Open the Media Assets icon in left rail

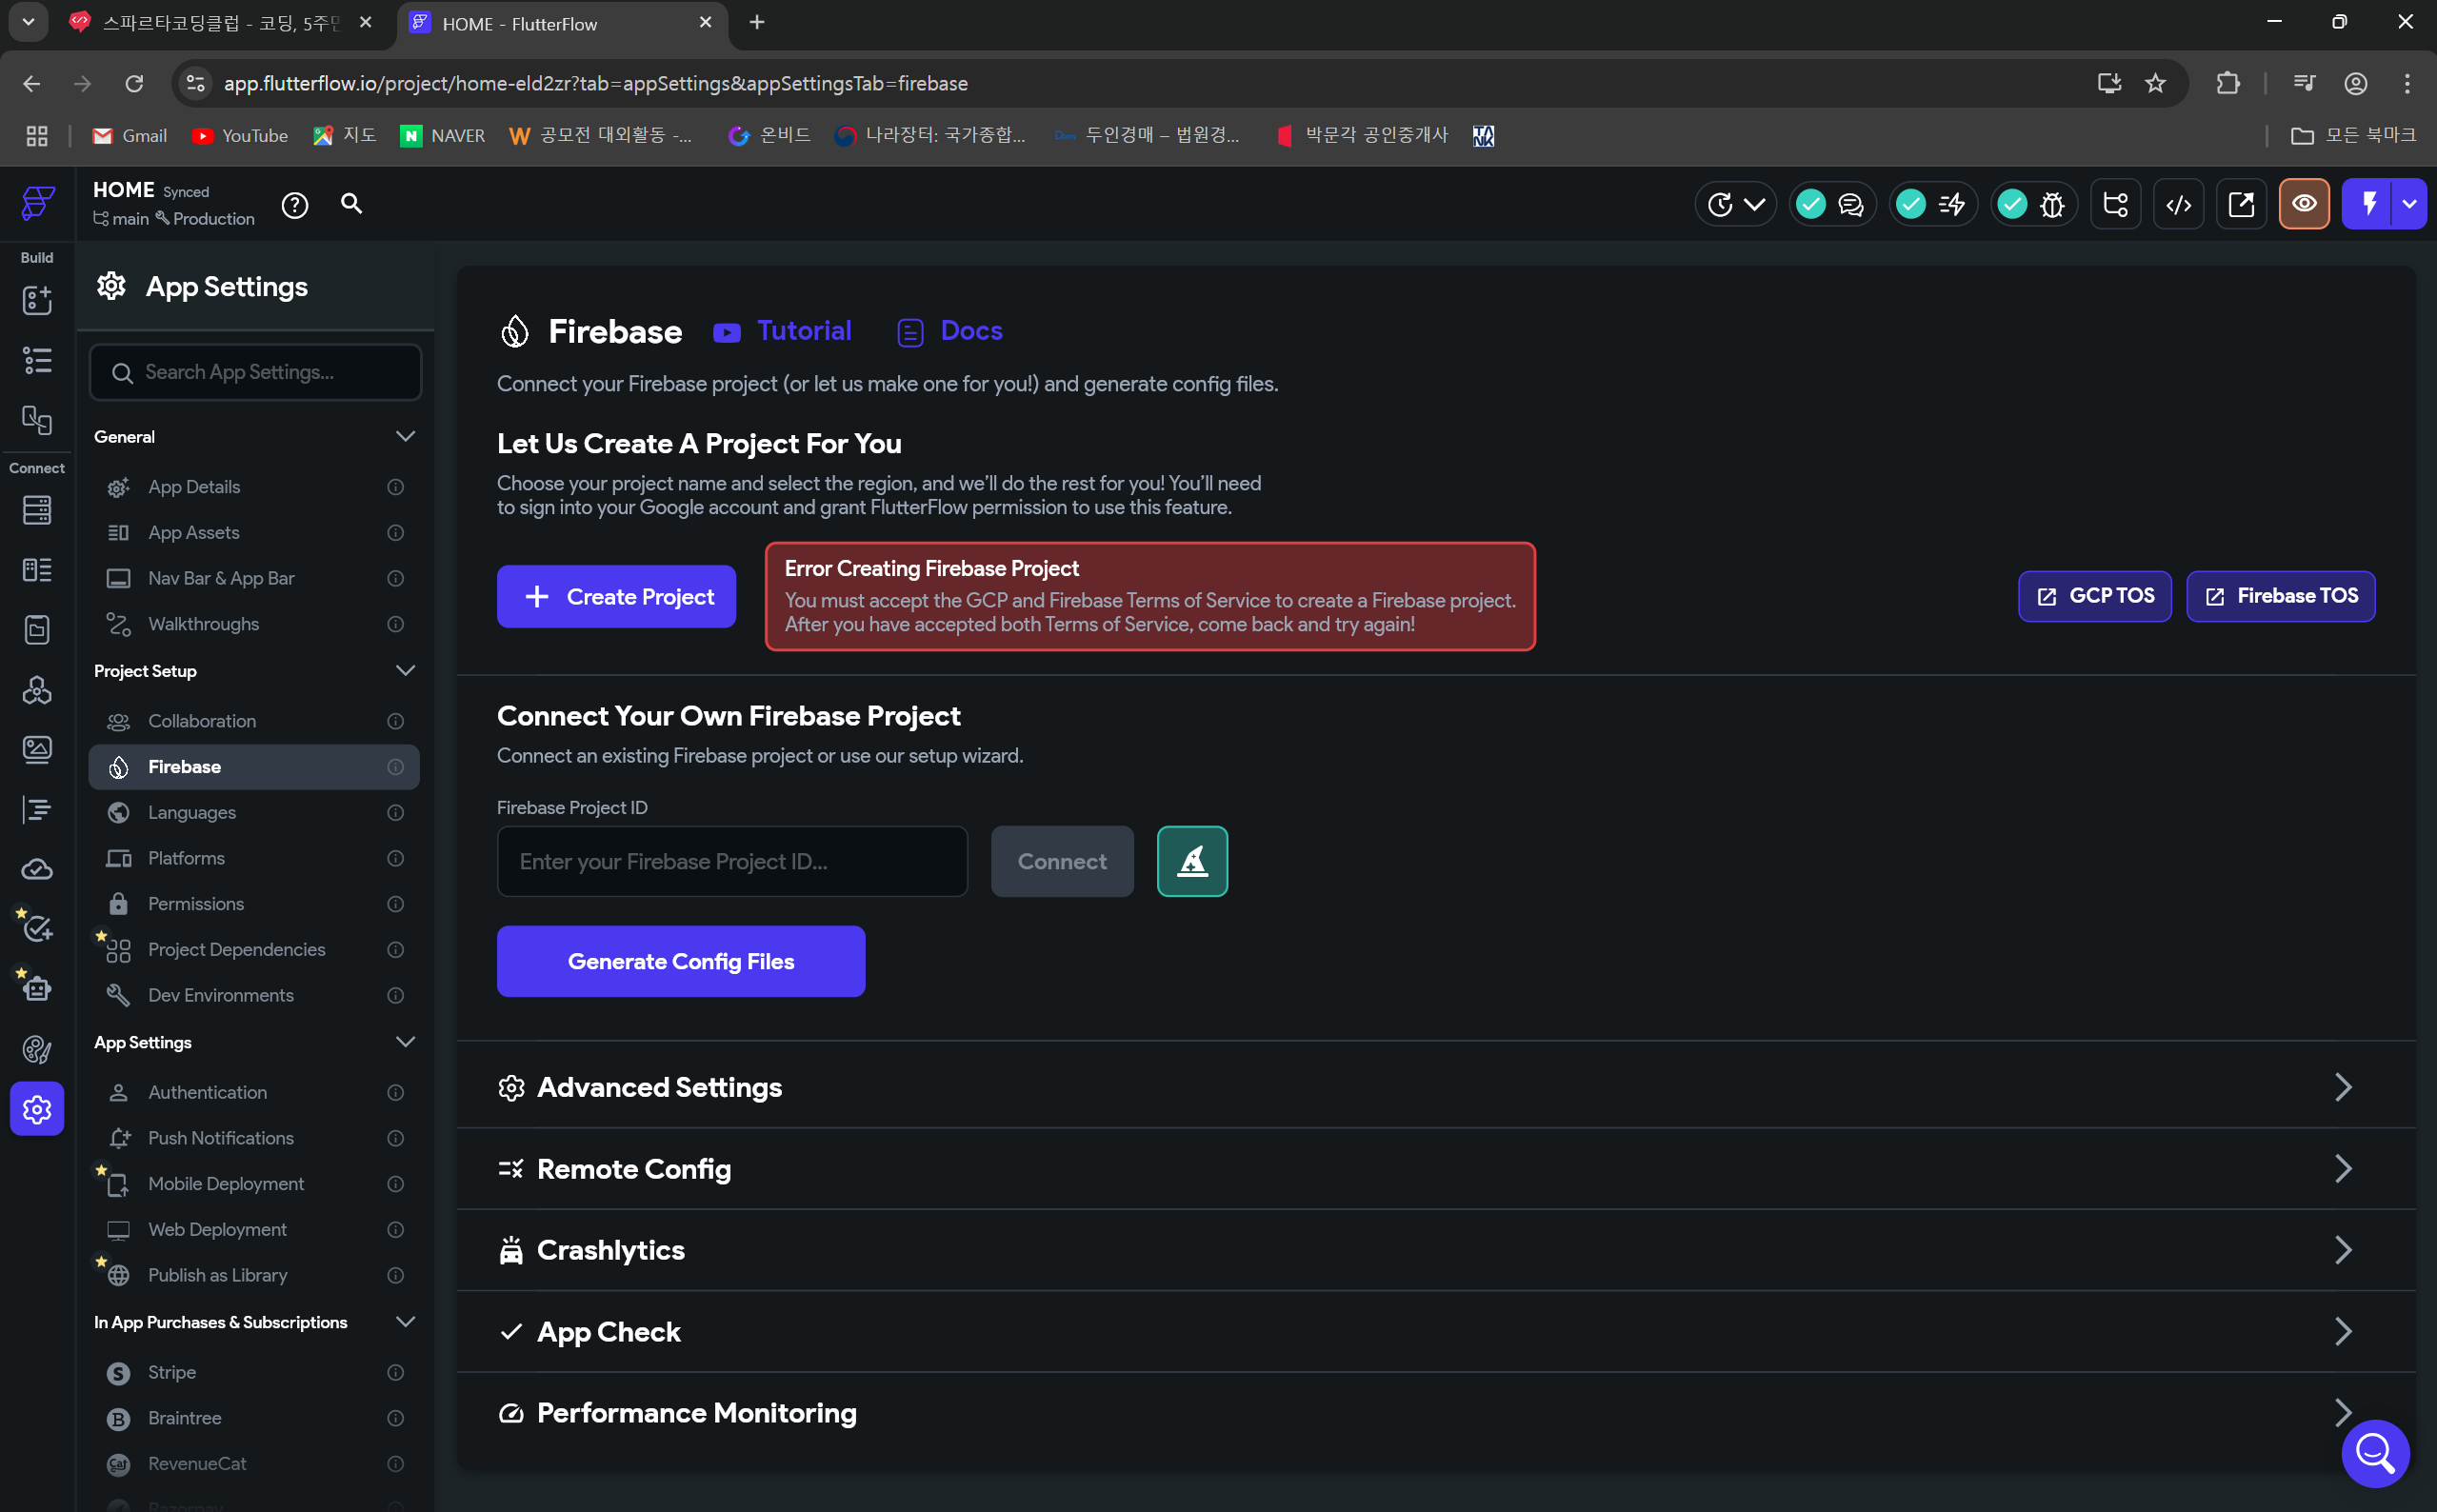click(37, 749)
